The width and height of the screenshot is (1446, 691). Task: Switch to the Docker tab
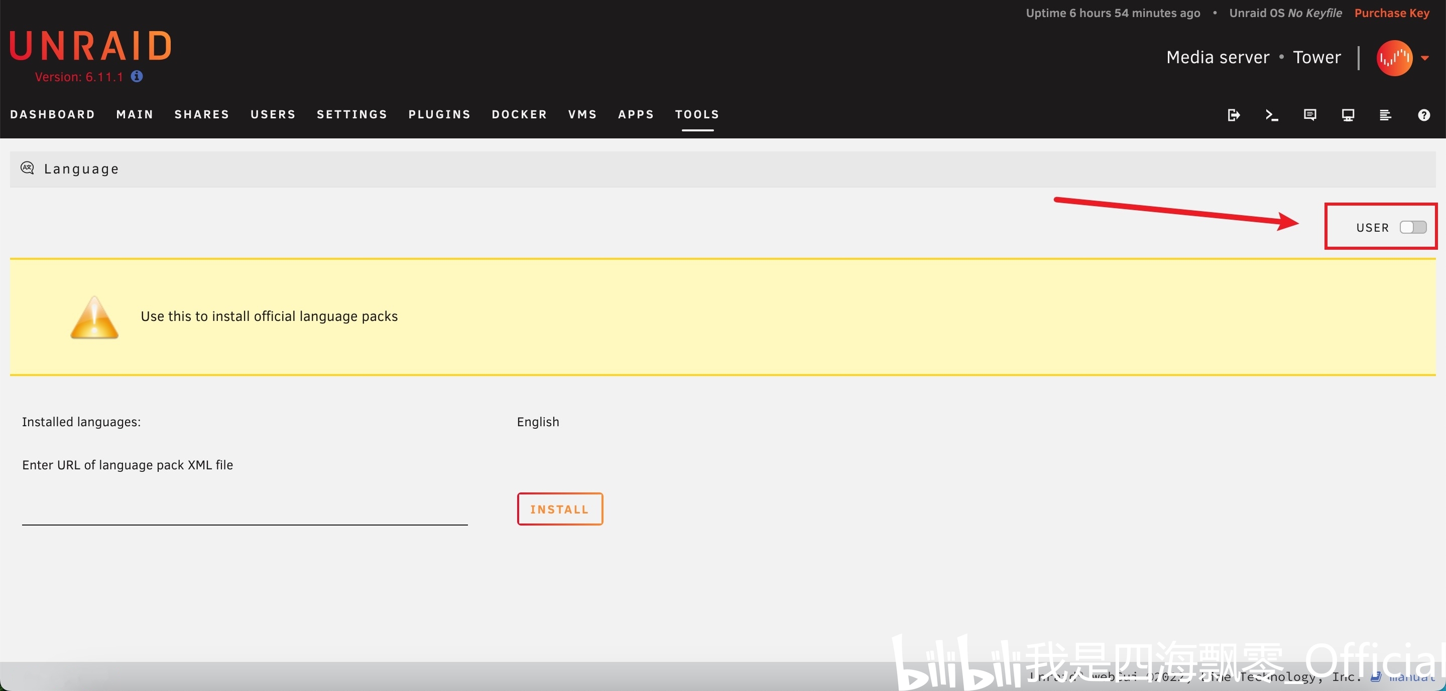pyautogui.click(x=519, y=114)
